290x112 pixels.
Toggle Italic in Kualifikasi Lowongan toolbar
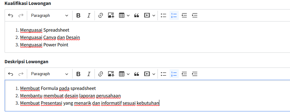point(89,15)
